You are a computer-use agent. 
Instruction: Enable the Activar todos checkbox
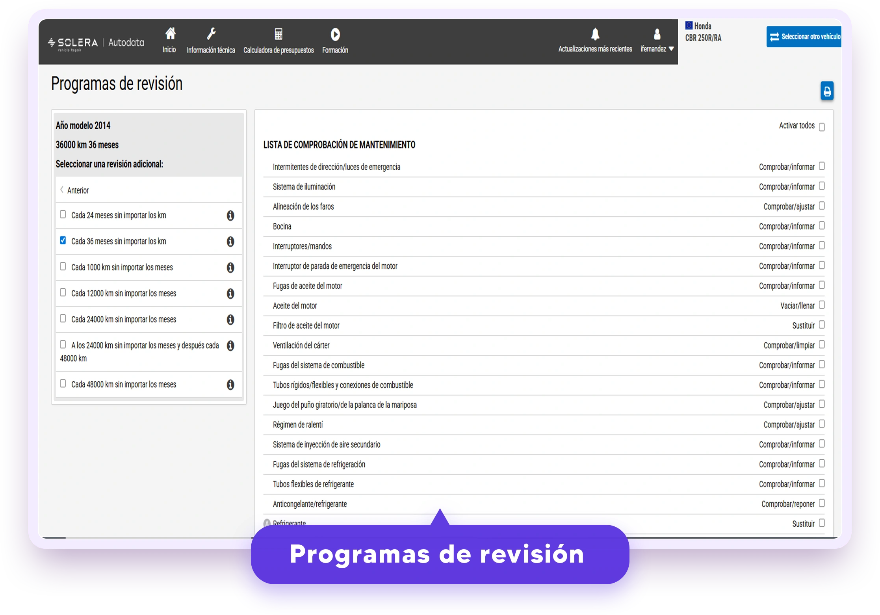[822, 127]
